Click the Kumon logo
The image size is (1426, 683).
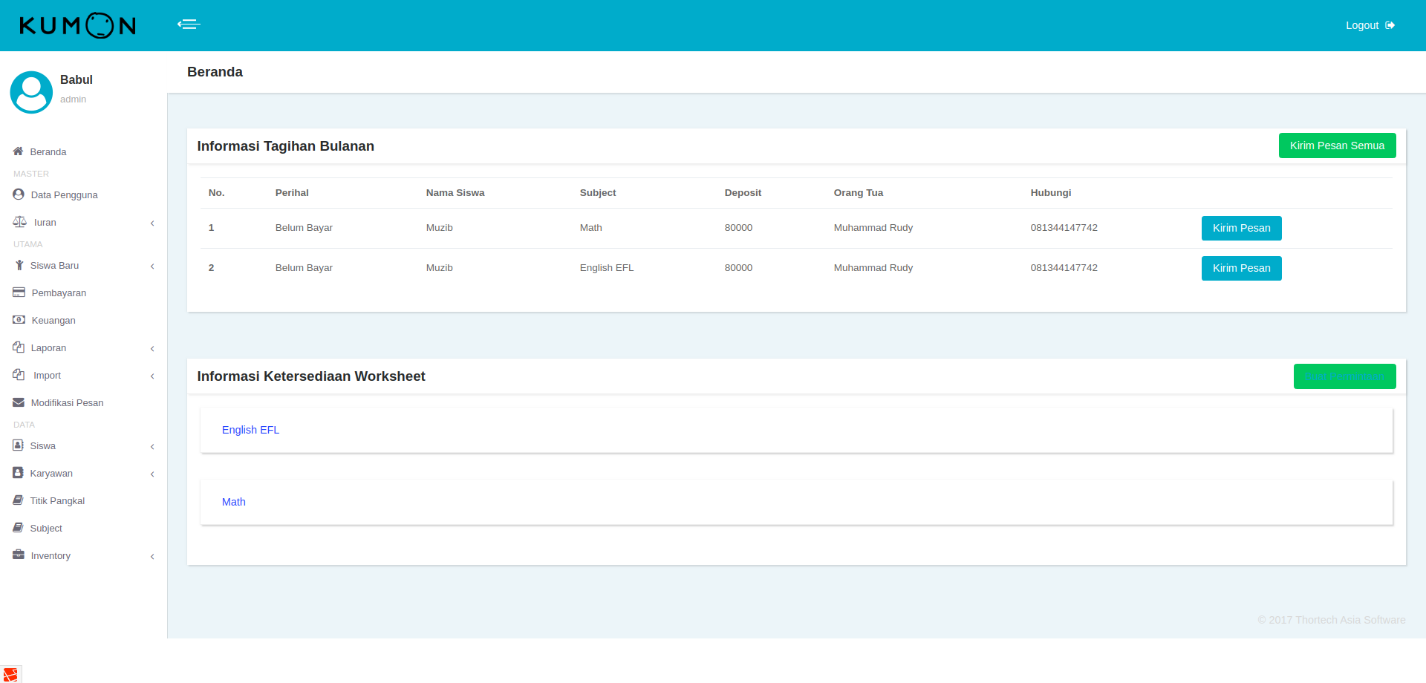click(77, 25)
